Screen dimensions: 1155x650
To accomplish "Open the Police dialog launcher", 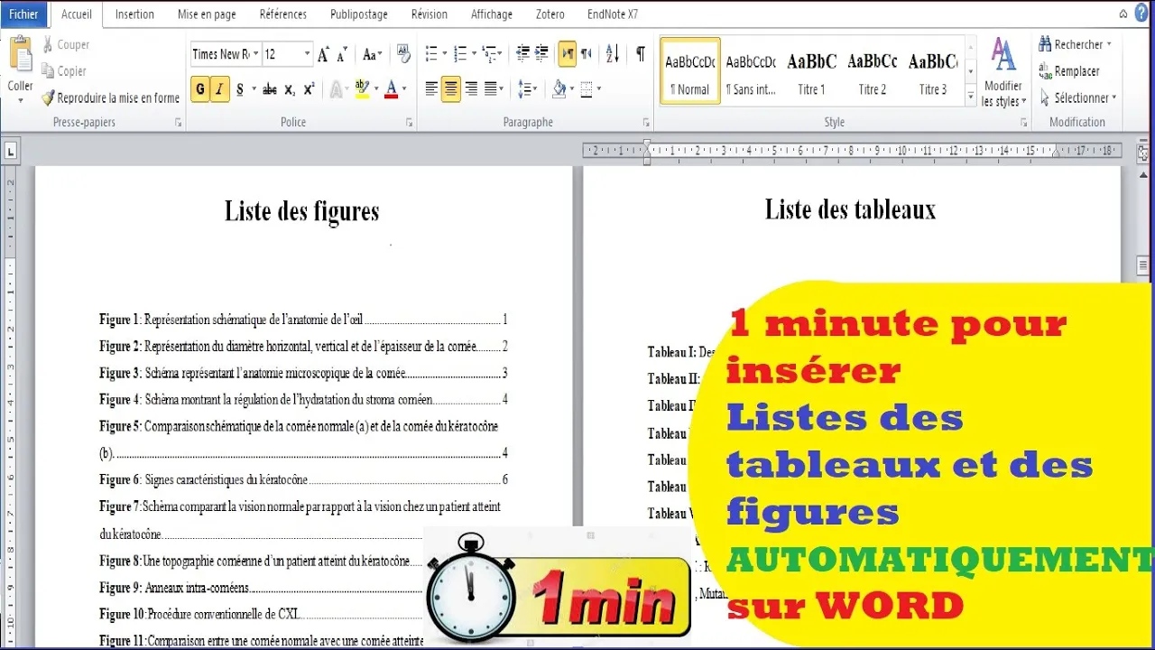I will [409, 122].
